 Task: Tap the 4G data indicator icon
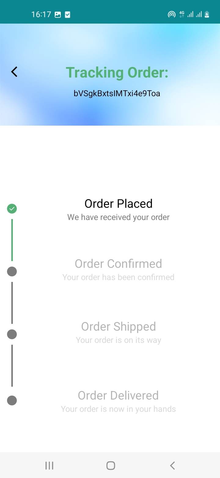pos(182,14)
